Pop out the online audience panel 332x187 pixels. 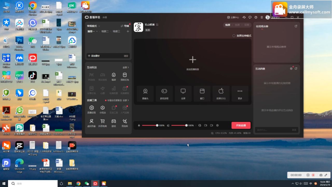coord(296,26)
